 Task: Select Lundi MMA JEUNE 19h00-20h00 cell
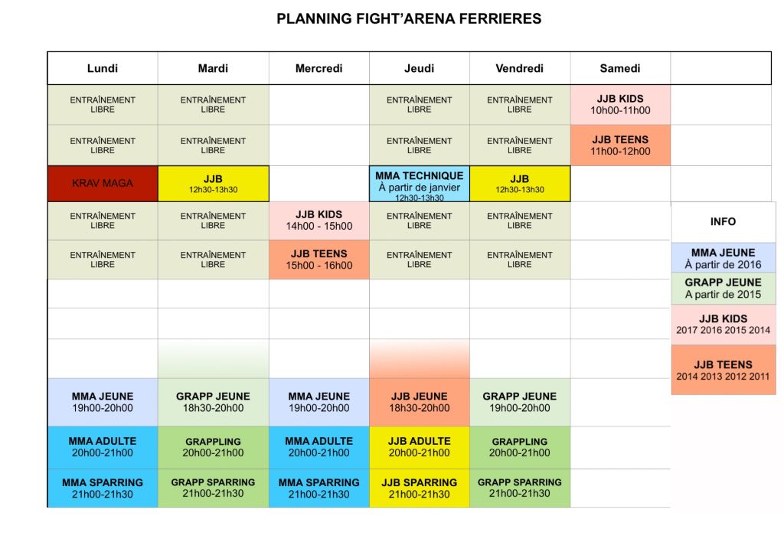click(103, 402)
